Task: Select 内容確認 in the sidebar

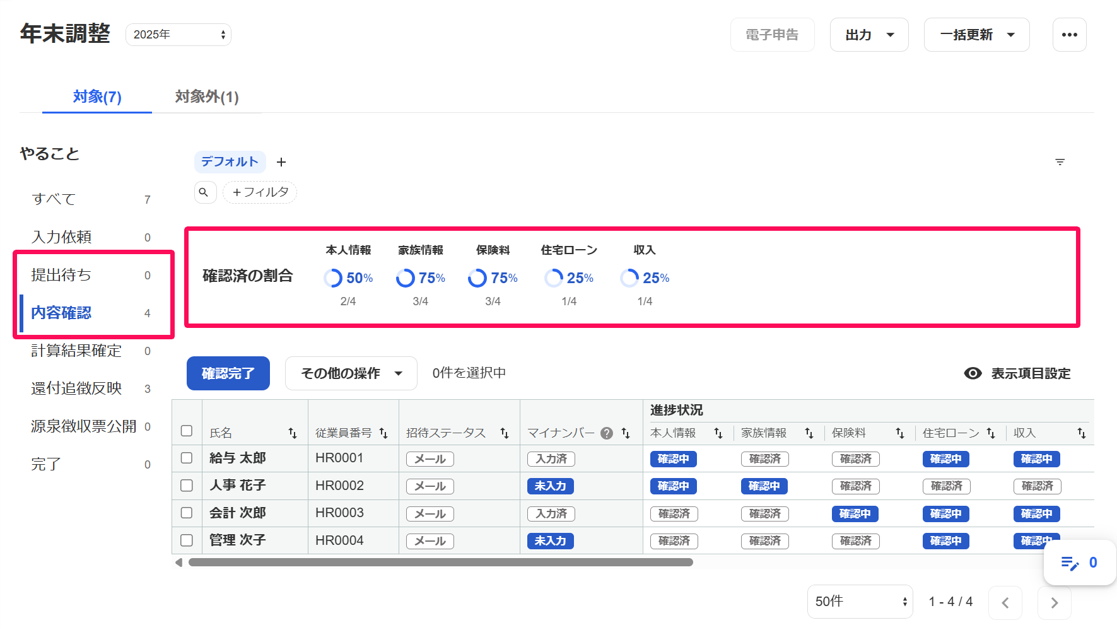Action: point(91,313)
